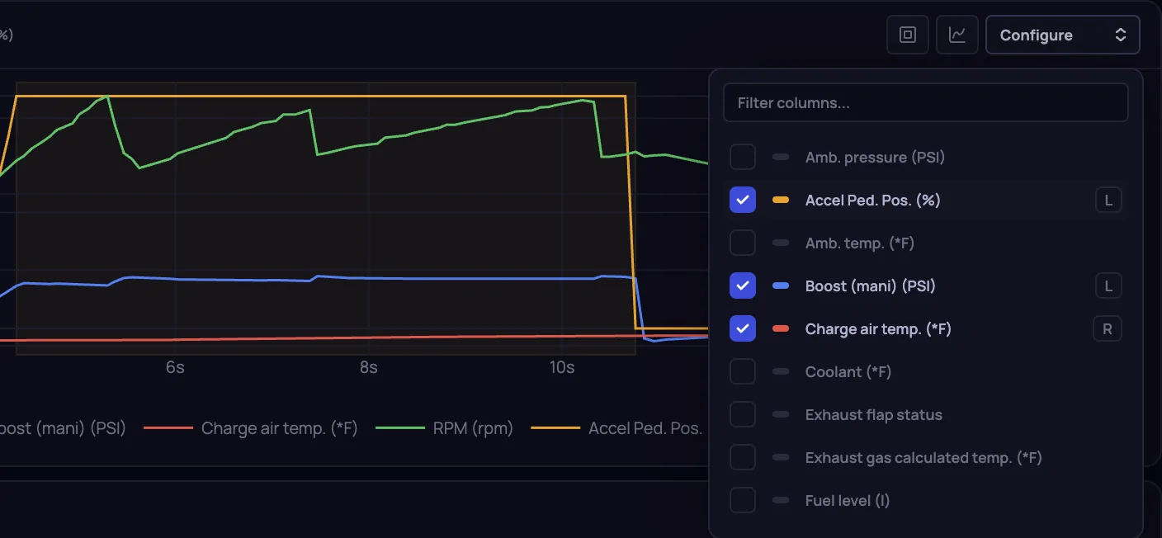The height and width of the screenshot is (538, 1162).
Task: Check the Amb. temp. (*F) checkbox
Action: pyautogui.click(x=743, y=243)
